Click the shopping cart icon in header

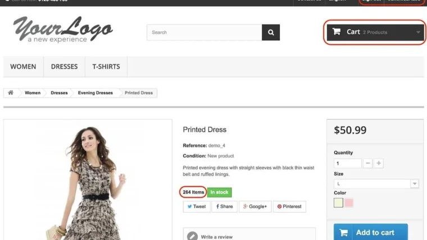click(x=337, y=31)
